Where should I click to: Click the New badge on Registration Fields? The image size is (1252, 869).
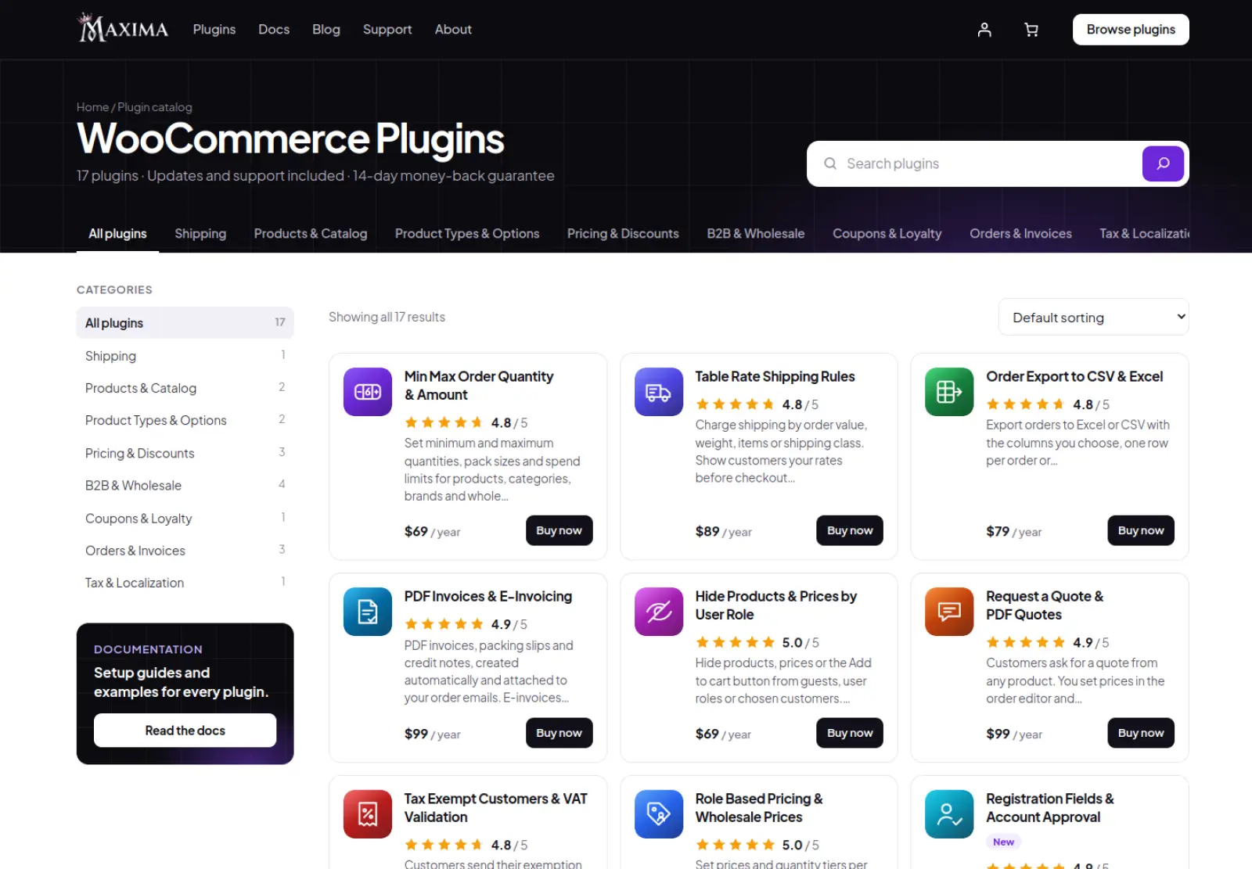[1003, 842]
